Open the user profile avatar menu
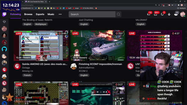The image size is (187, 105). [183, 14]
